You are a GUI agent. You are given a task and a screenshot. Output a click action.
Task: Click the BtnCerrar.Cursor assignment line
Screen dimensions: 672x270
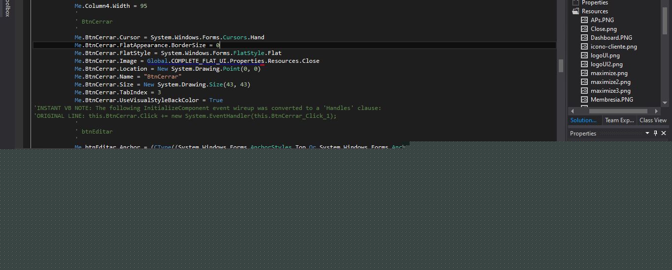pyautogui.click(x=169, y=37)
